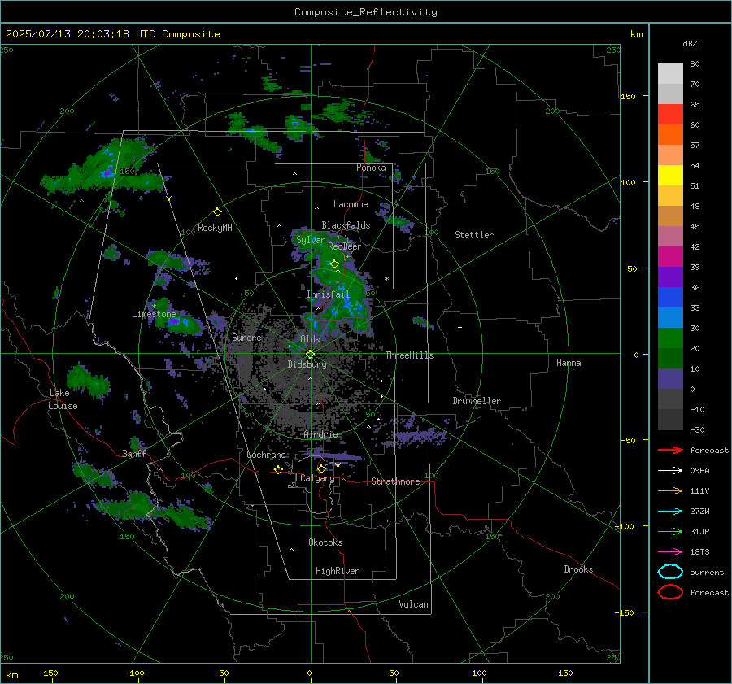The width and height of the screenshot is (732, 684).
Task: Click the Blackfalds town label
Action: click(x=346, y=225)
